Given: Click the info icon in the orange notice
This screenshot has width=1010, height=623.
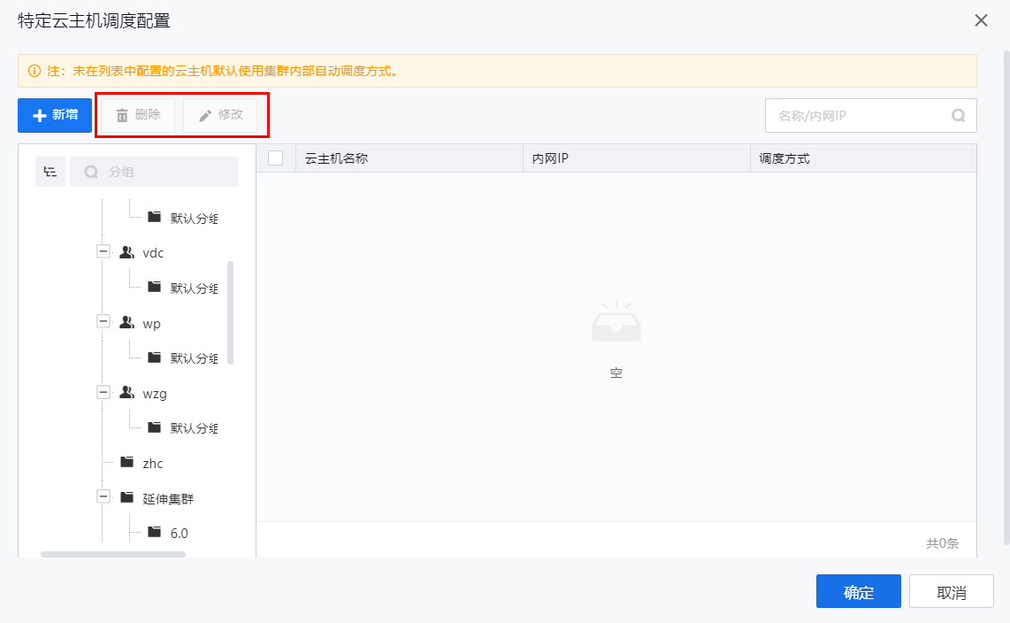Looking at the screenshot, I should point(34,71).
